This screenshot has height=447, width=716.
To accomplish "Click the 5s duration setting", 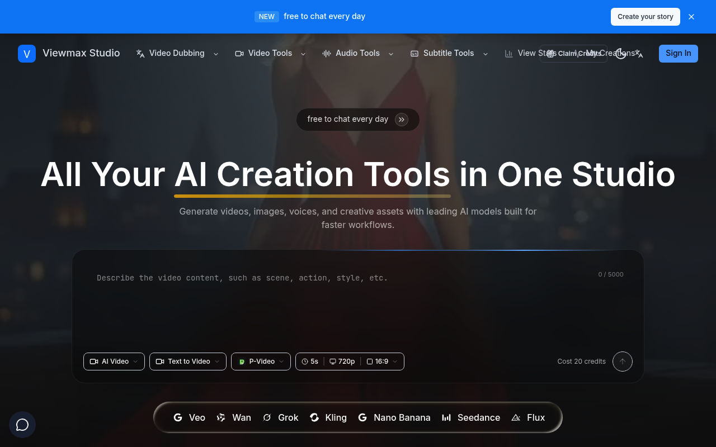I will (310, 362).
